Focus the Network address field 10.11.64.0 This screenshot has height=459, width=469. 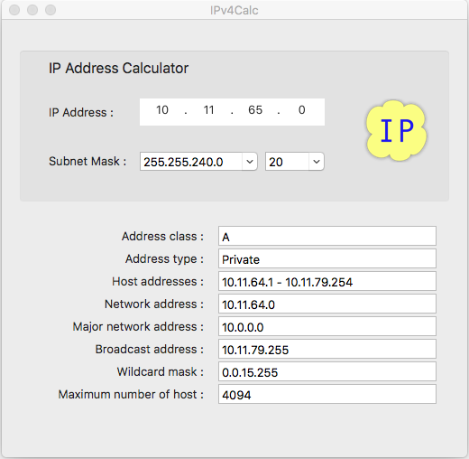click(x=327, y=304)
